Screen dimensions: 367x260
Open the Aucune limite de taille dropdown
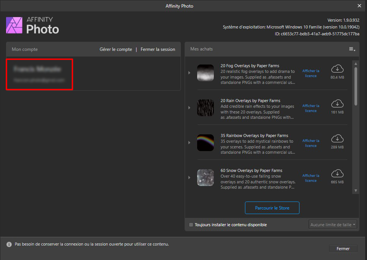tap(332, 225)
